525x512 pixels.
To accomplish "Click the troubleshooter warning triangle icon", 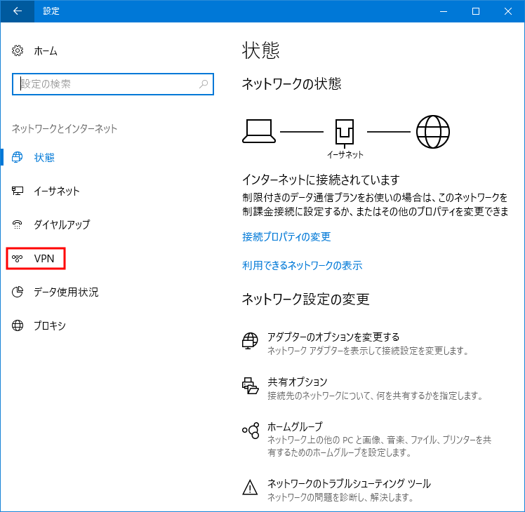I will coord(251,487).
